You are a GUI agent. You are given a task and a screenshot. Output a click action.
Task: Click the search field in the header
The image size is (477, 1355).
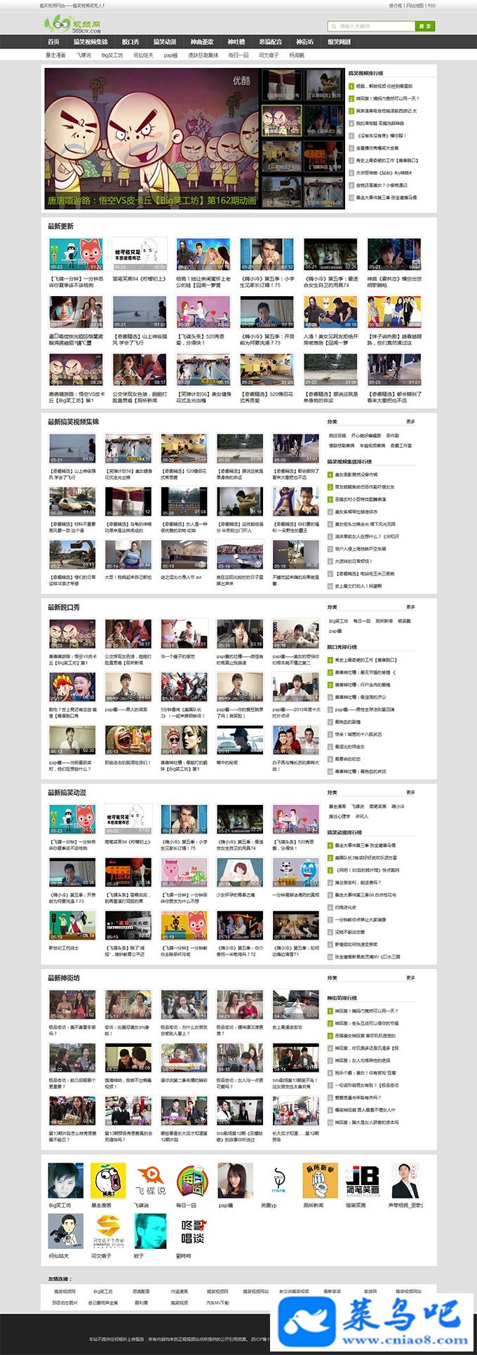click(371, 26)
